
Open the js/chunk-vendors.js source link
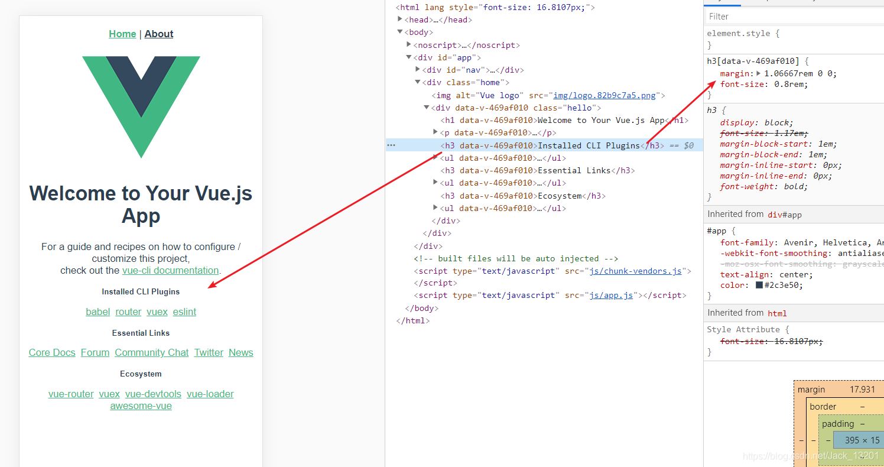click(636, 271)
